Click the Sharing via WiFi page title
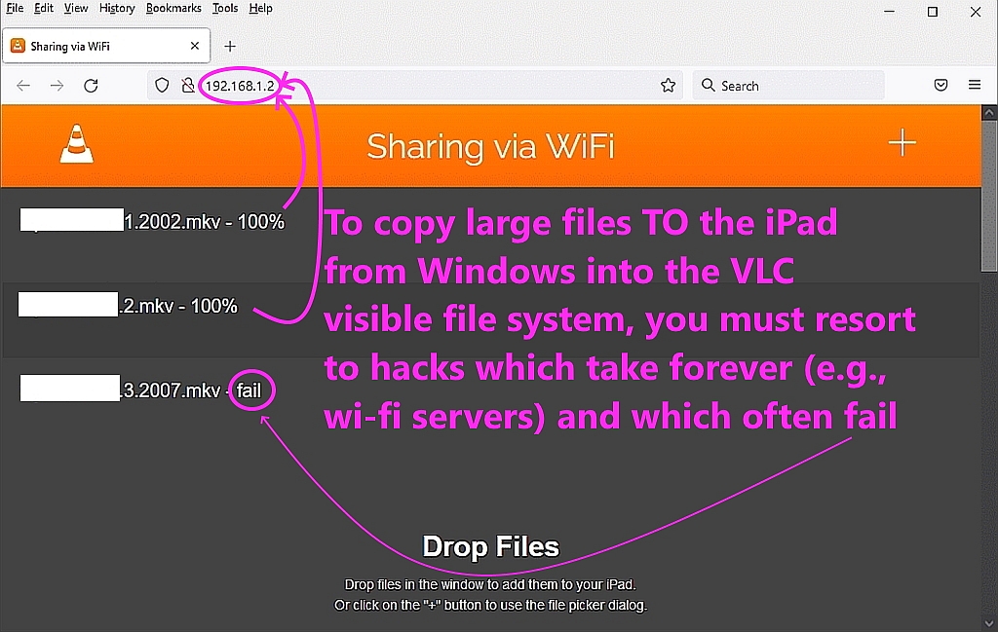The image size is (998, 632). pos(490,146)
